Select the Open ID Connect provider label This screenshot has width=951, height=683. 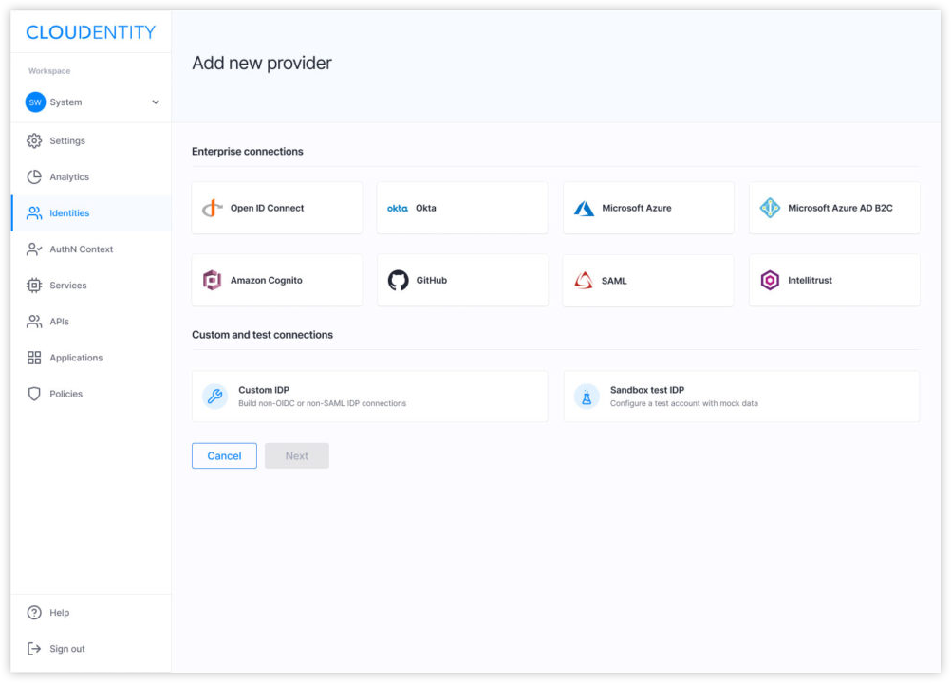pyautogui.click(x=267, y=208)
